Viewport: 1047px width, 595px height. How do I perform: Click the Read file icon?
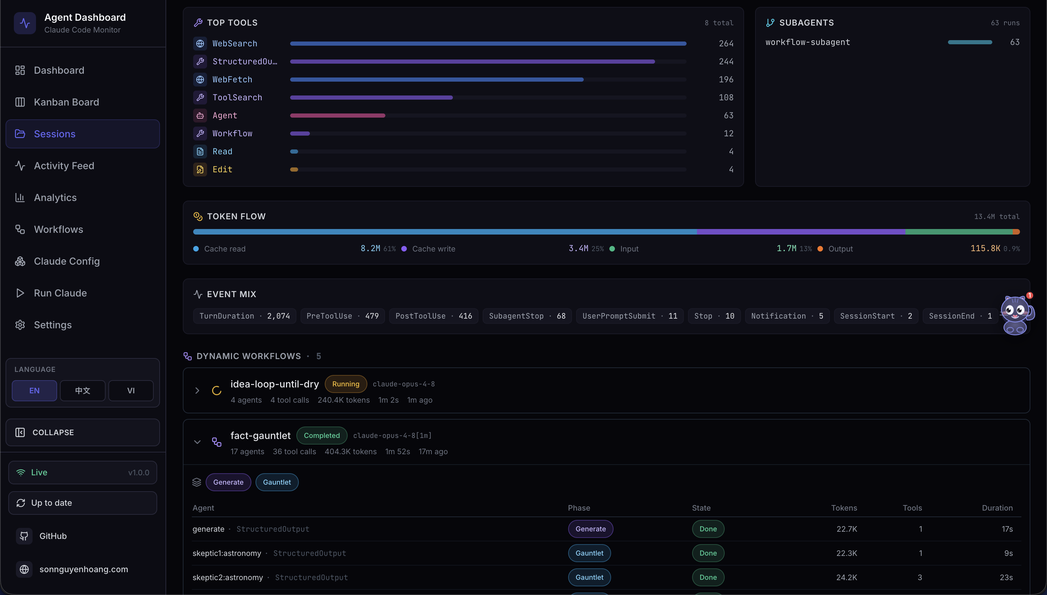(x=200, y=151)
